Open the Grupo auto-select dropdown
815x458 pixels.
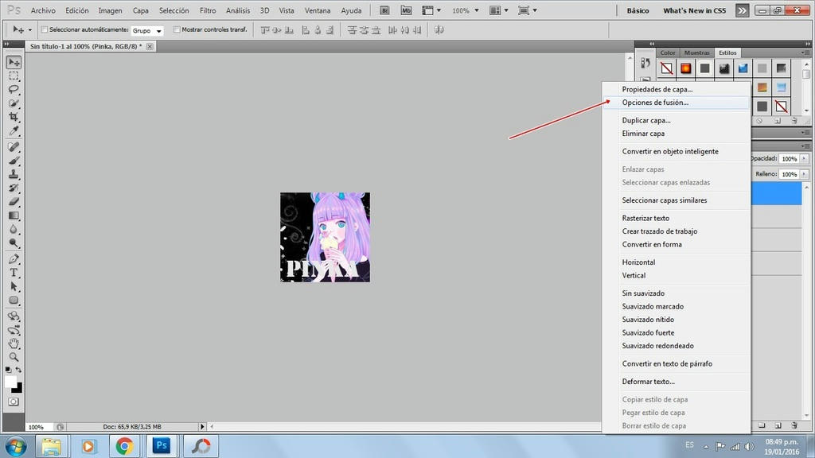pyautogui.click(x=147, y=31)
